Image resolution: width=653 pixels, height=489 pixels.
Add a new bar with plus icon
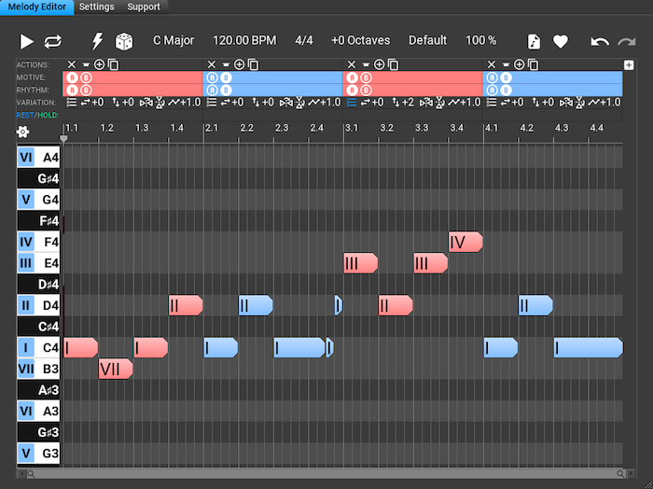coord(629,64)
